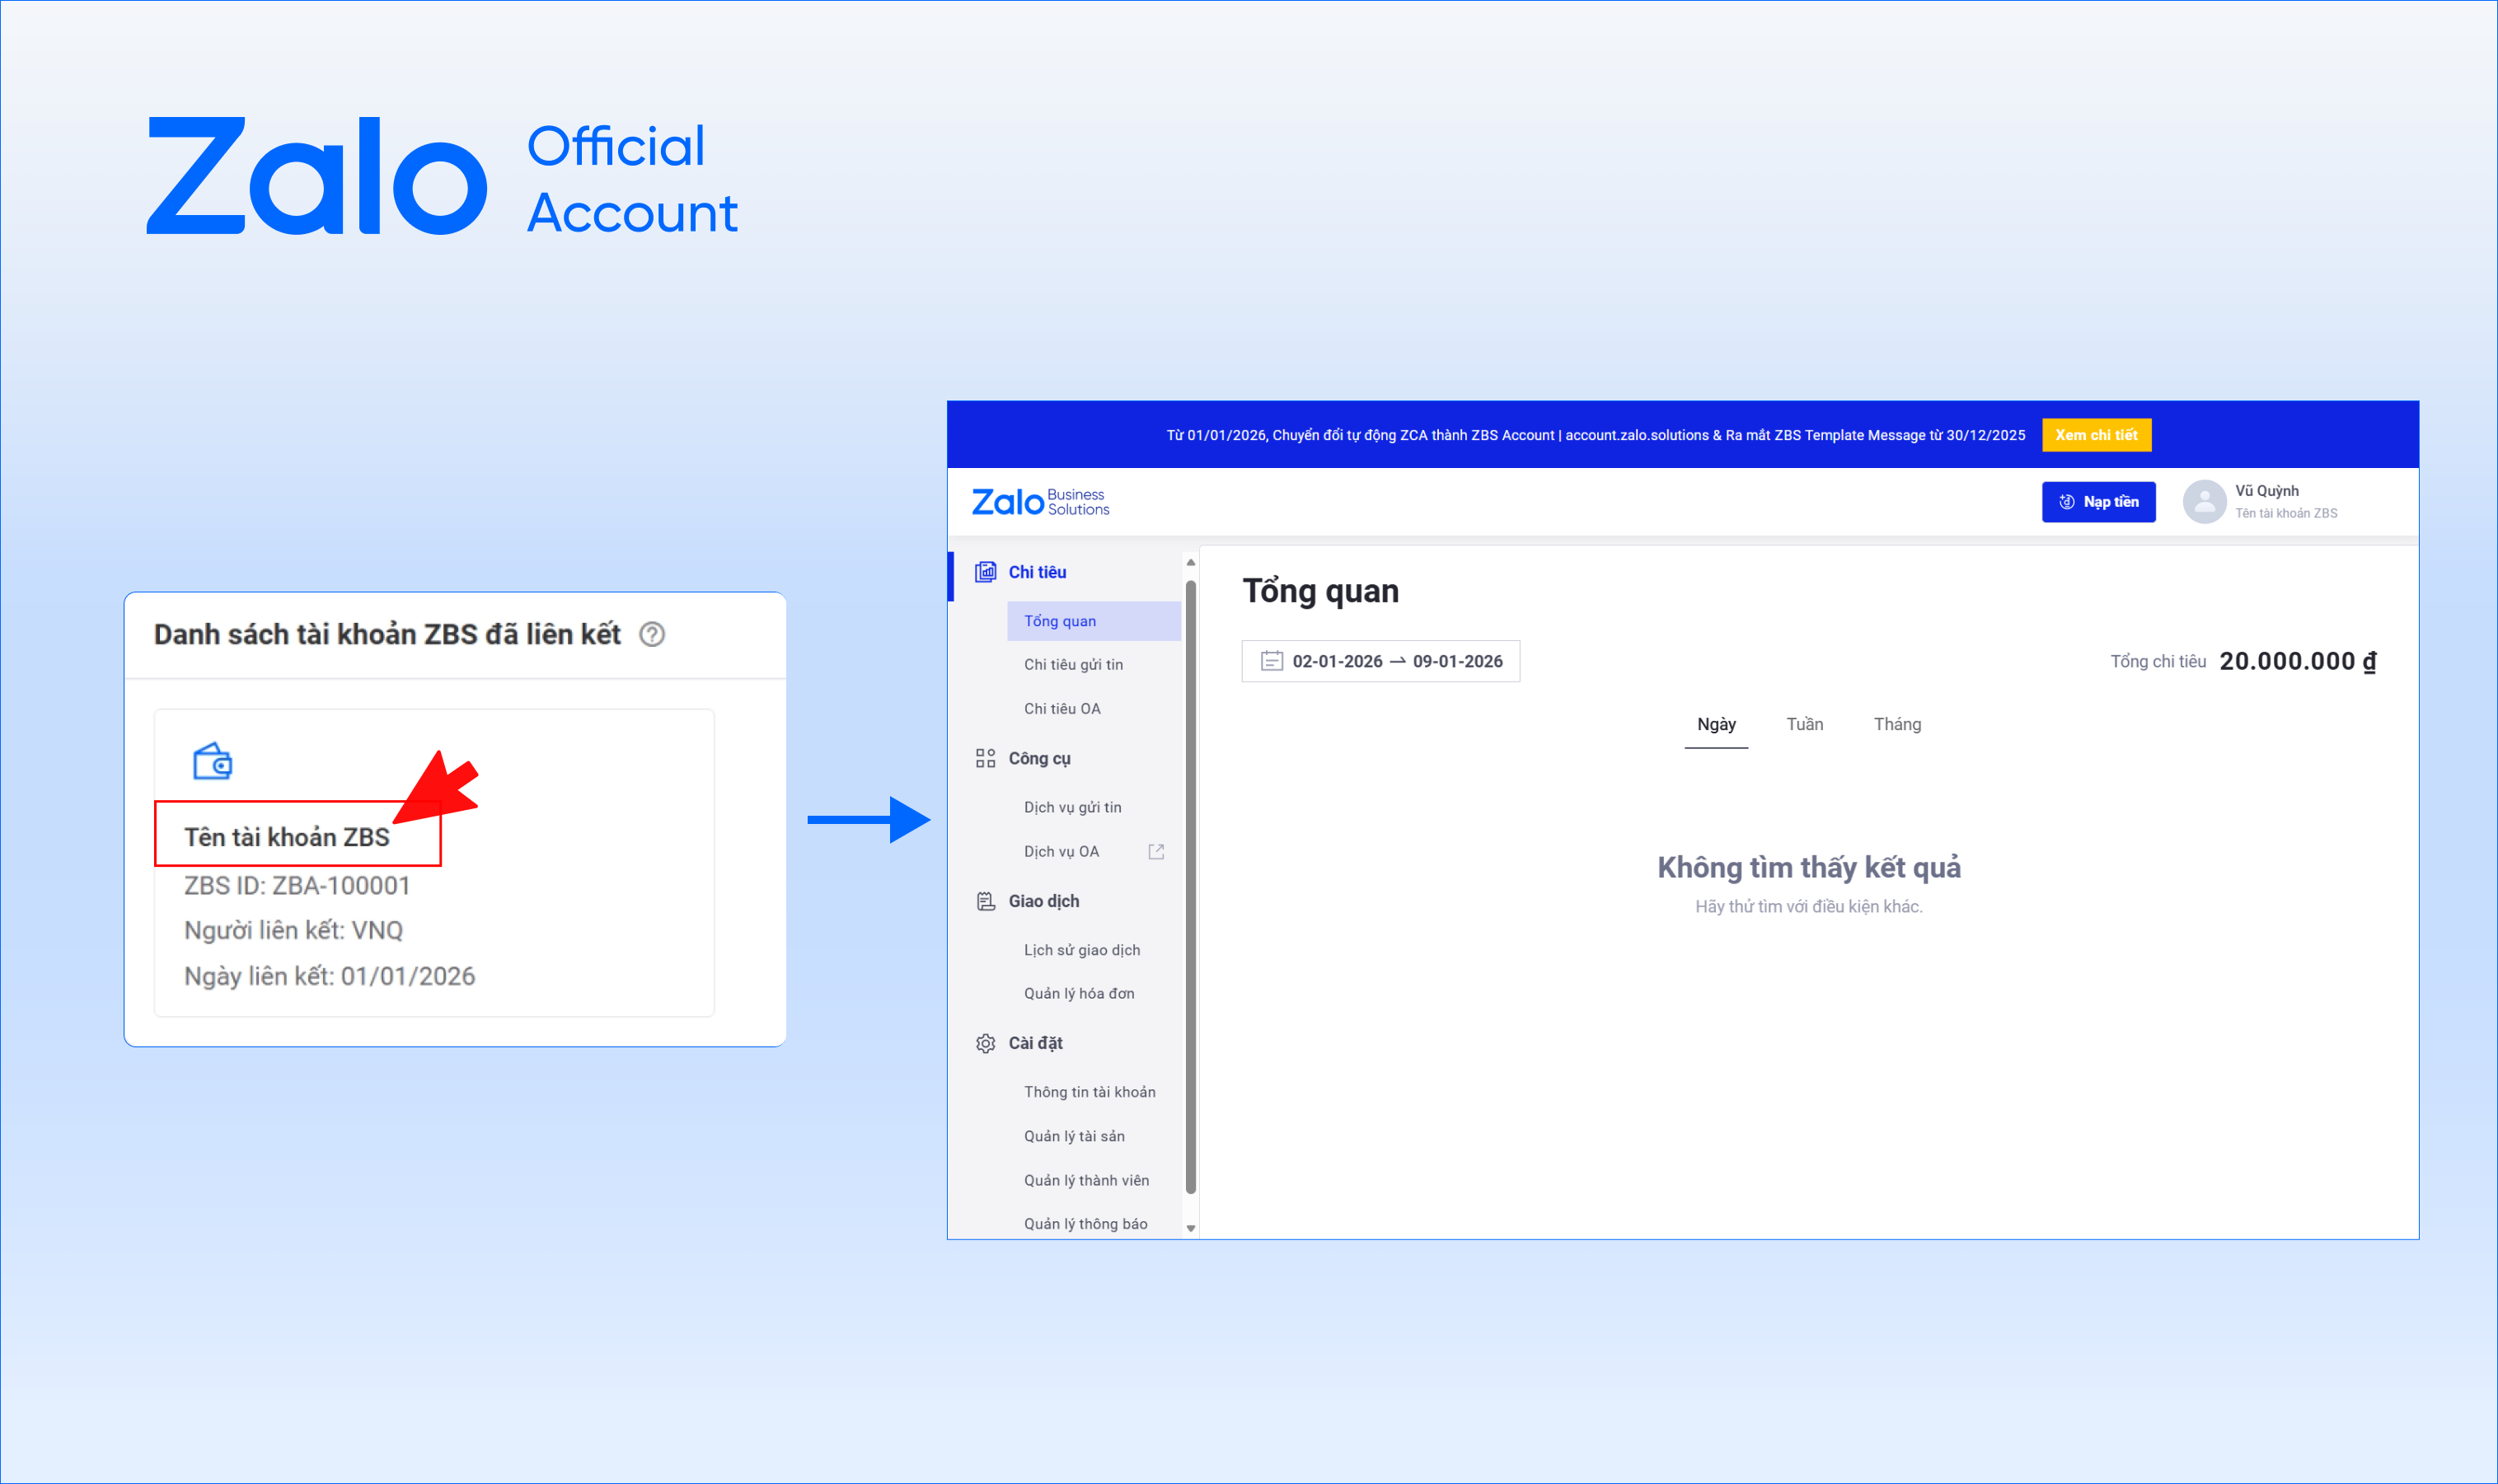Open the Tên tài khoản ZBS account link

click(287, 837)
